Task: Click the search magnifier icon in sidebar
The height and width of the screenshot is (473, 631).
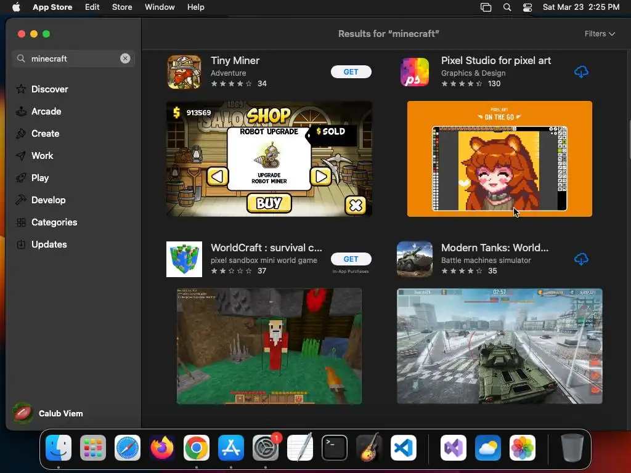Action: click(x=21, y=59)
